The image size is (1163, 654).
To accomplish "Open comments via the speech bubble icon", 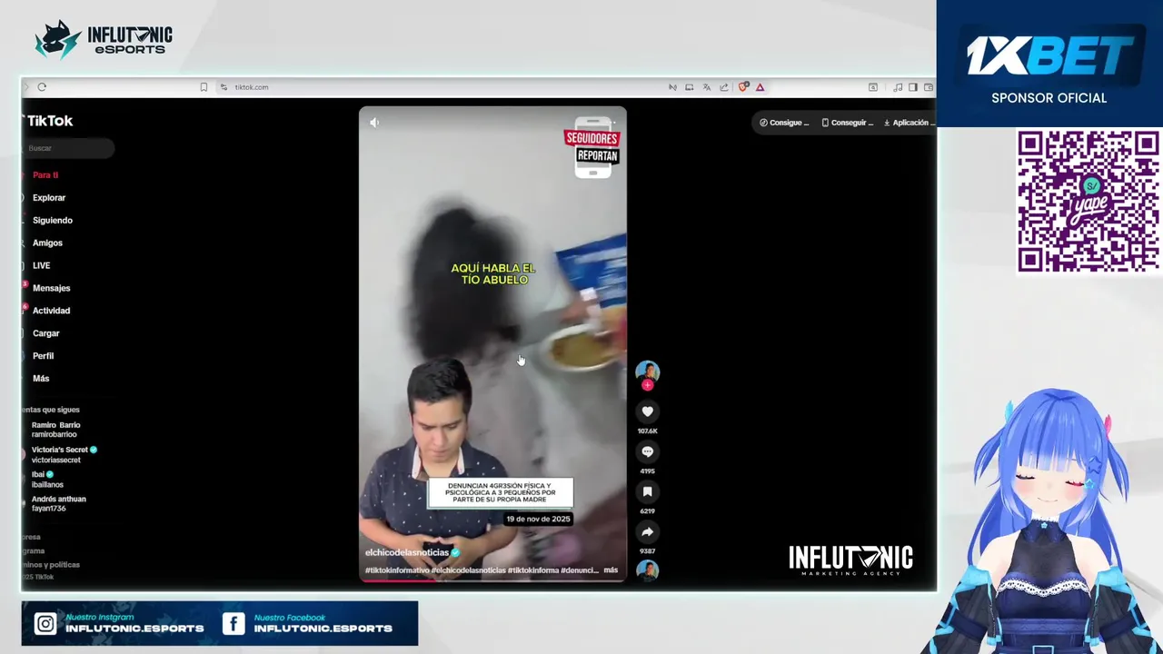I will click(647, 451).
